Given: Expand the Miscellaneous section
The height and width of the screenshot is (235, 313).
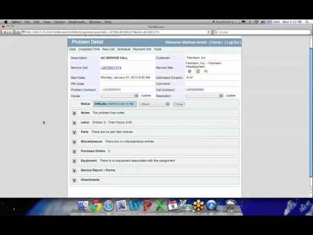Looking at the screenshot, I should (74, 142).
